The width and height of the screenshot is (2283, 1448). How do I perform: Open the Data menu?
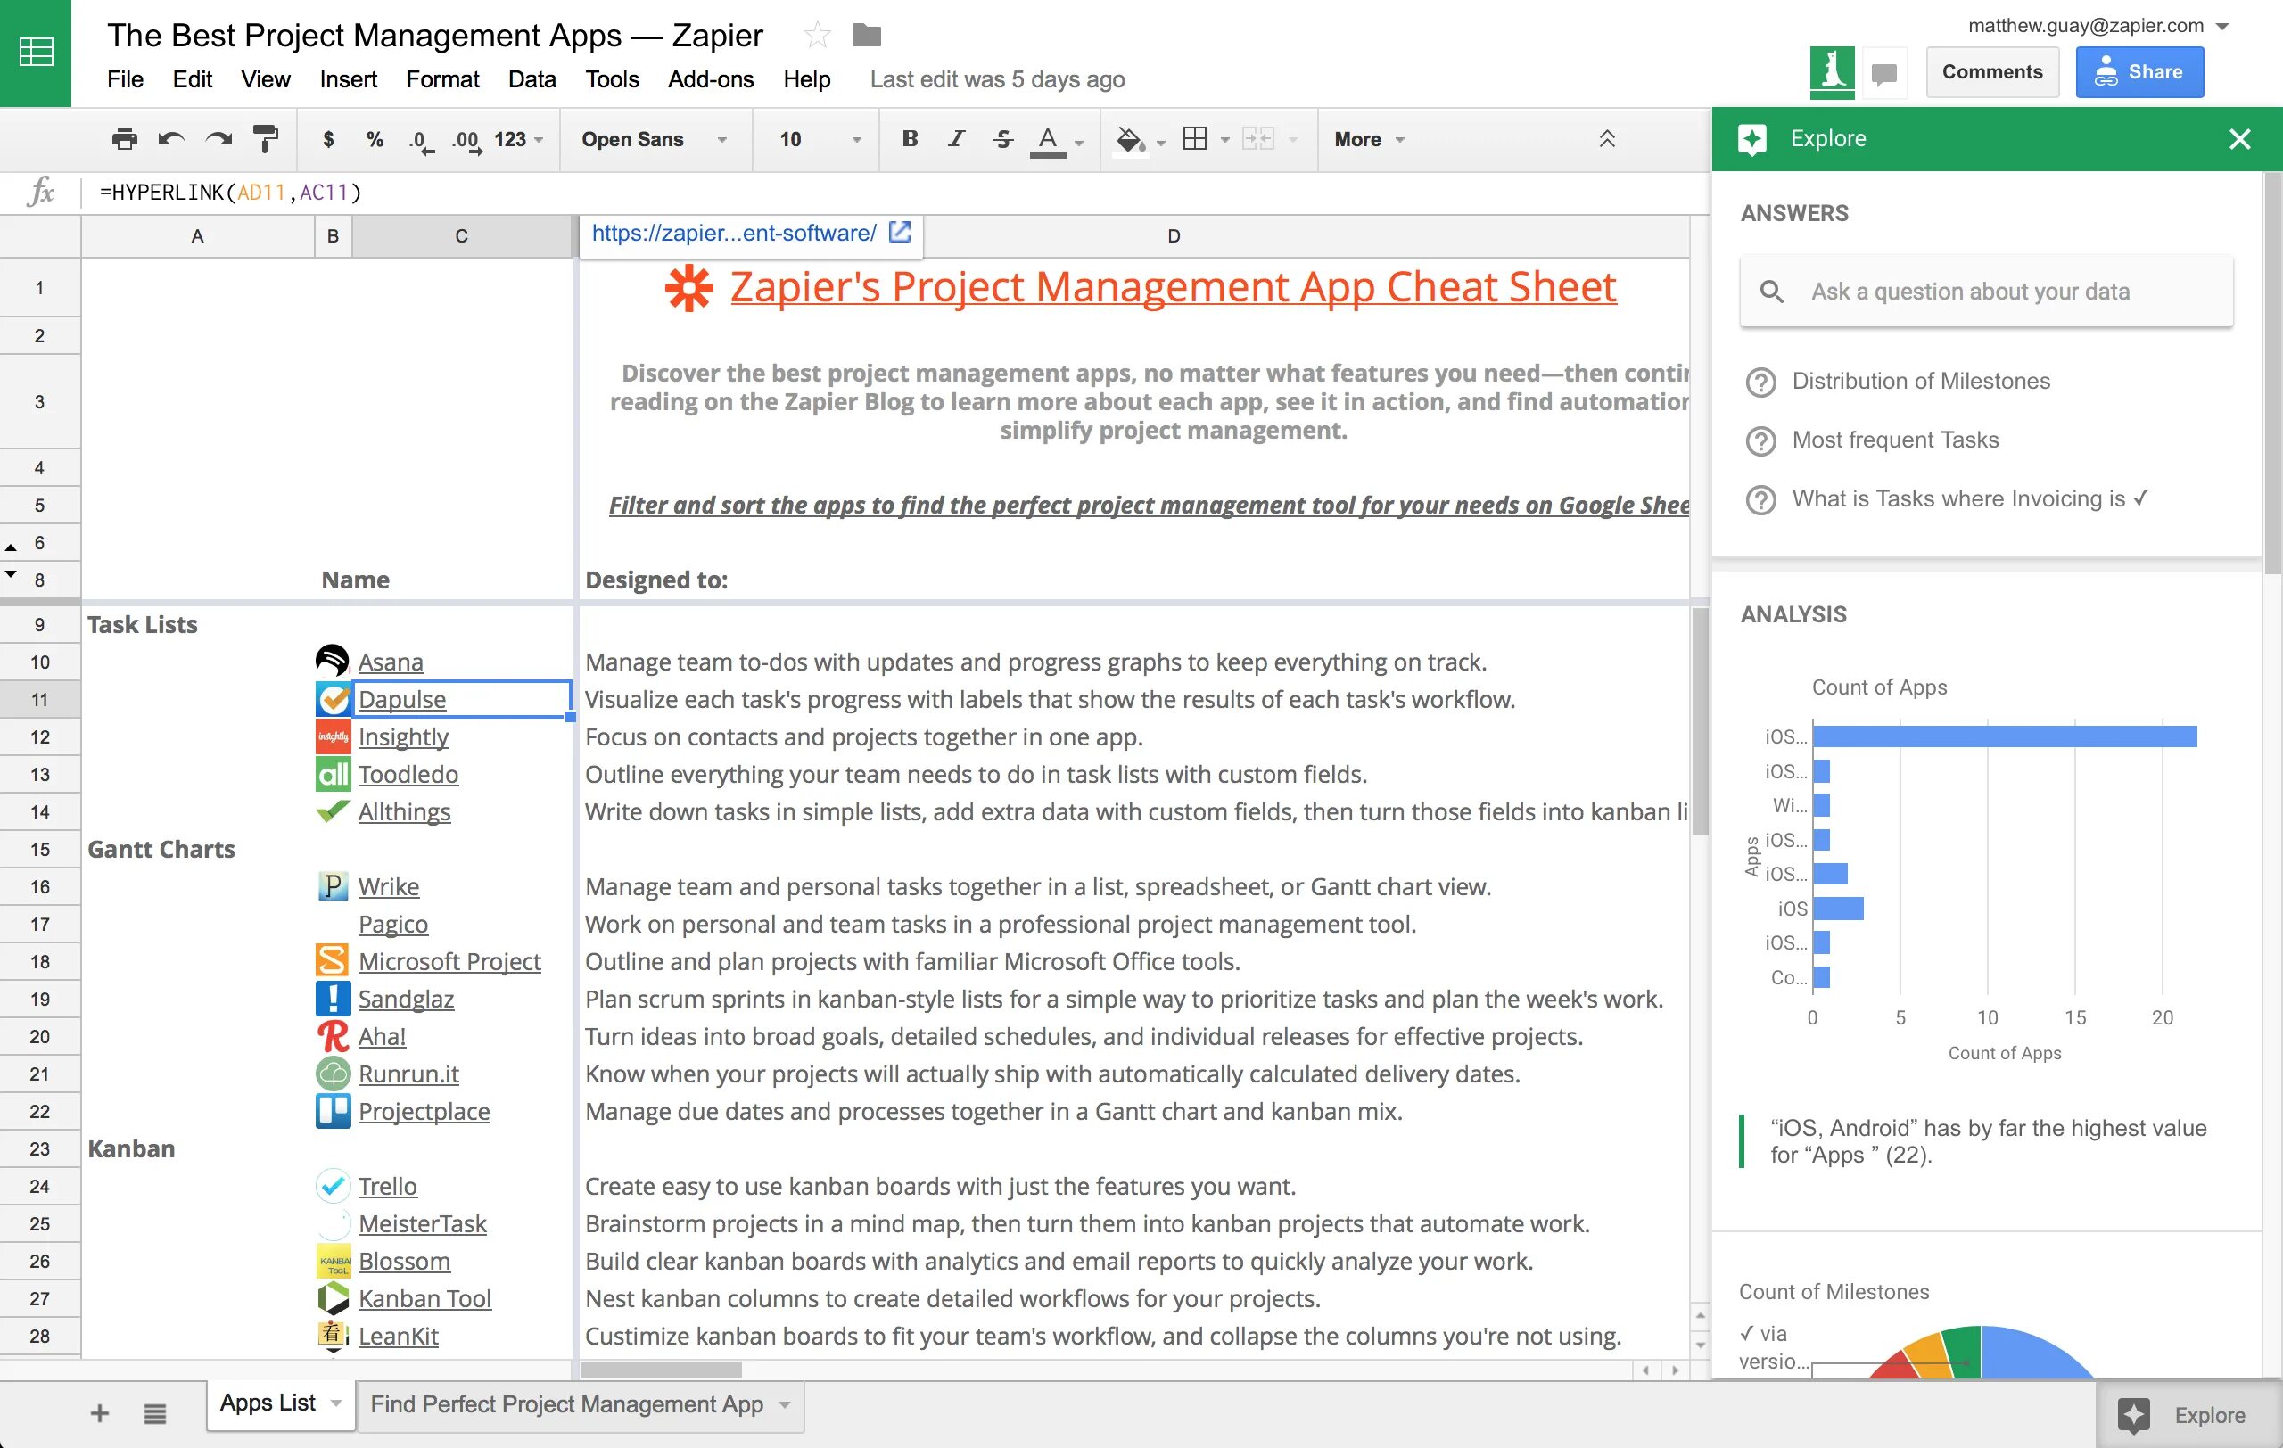point(531,79)
